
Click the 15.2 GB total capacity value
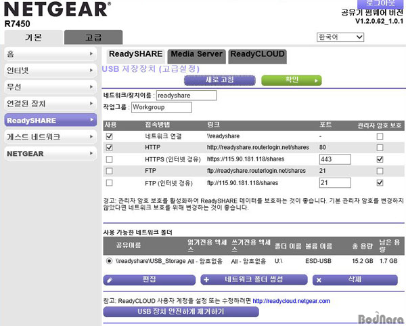click(x=363, y=261)
